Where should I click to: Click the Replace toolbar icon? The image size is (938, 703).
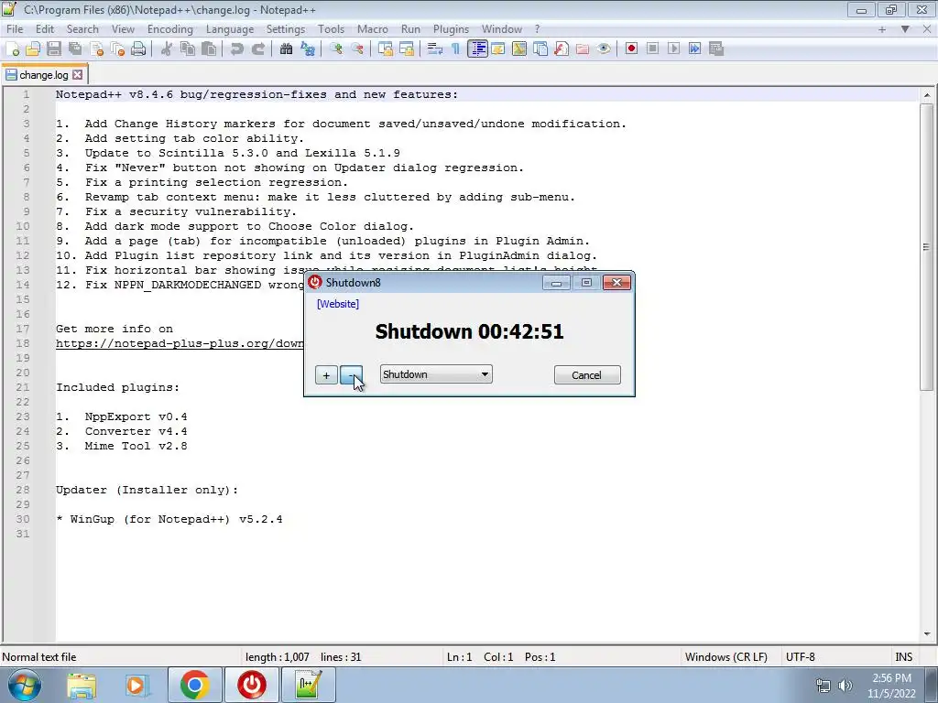point(308,49)
